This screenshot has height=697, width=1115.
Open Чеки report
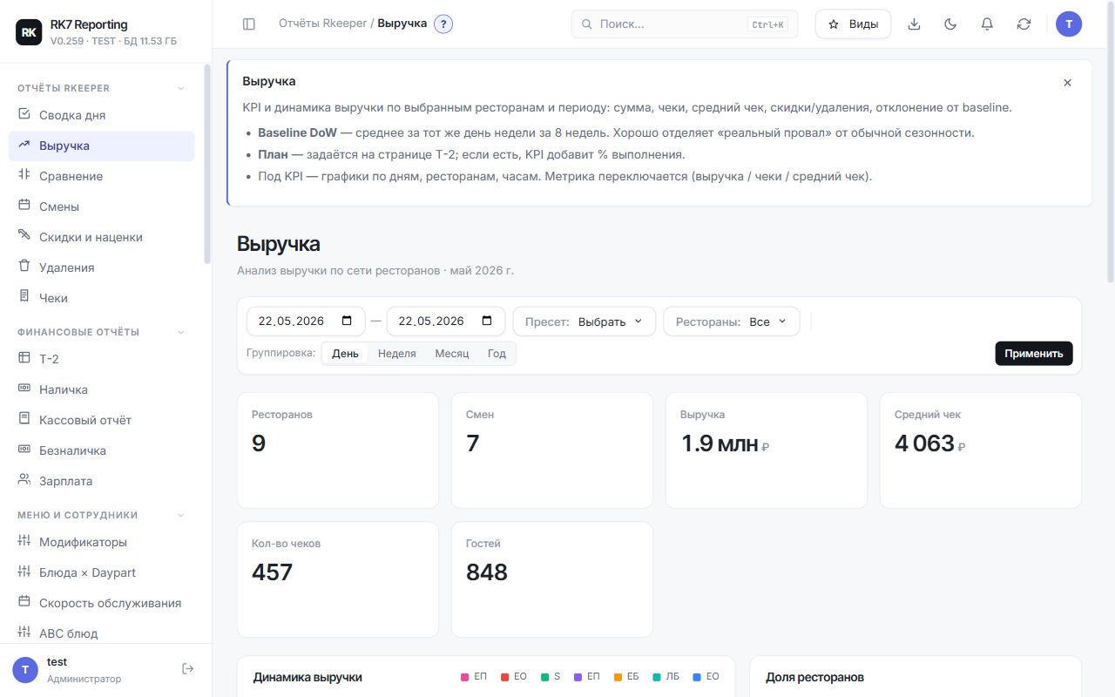[x=102, y=298]
